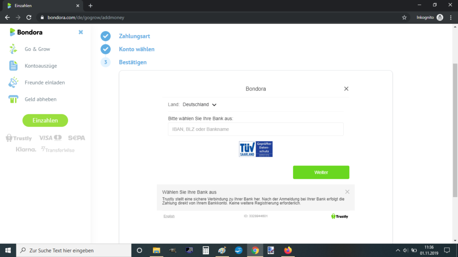Click the Trustly logo in the dialog footer
458x257 pixels.
[x=339, y=216]
